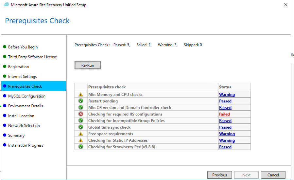Select 'Global time sync check' text

(x=109, y=127)
